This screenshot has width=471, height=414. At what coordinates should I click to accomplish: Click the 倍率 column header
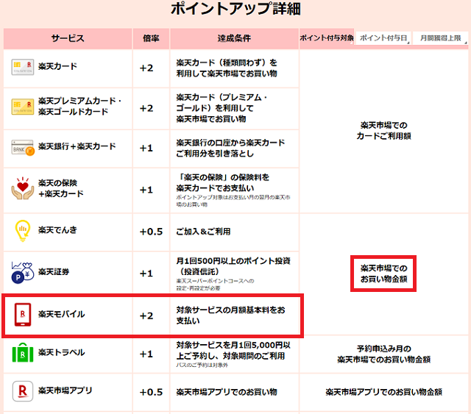(151, 38)
